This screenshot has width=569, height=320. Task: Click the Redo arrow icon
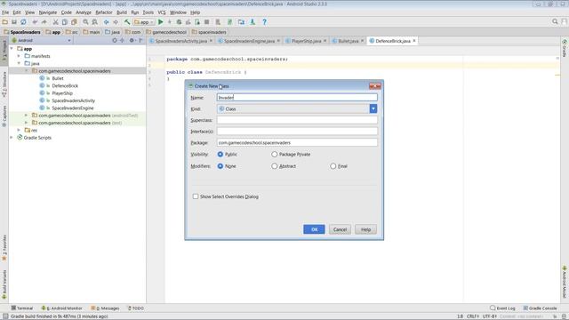(x=44, y=22)
